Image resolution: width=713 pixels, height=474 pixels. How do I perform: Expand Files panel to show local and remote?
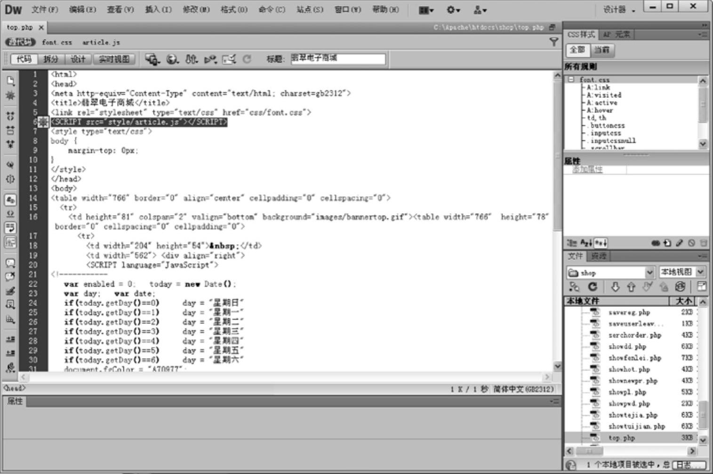(701, 287)
